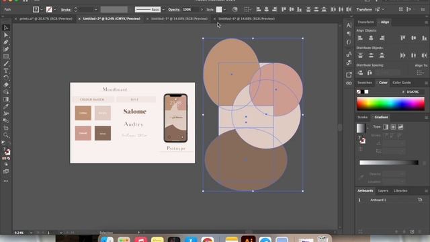Open Basic brush definition dropdown
Image resolution: width=430 pixels, height=242 pixels.
[163, 9]
